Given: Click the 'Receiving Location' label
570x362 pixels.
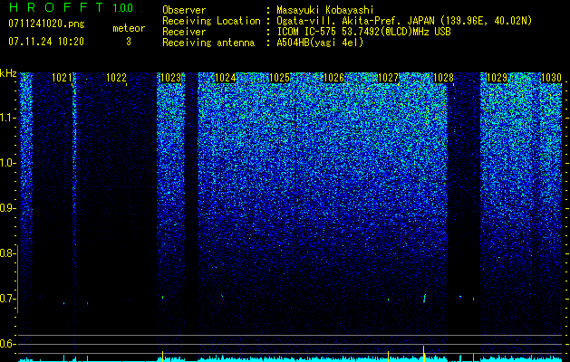Looking at the screenshot, I should [x=211, y=21].
